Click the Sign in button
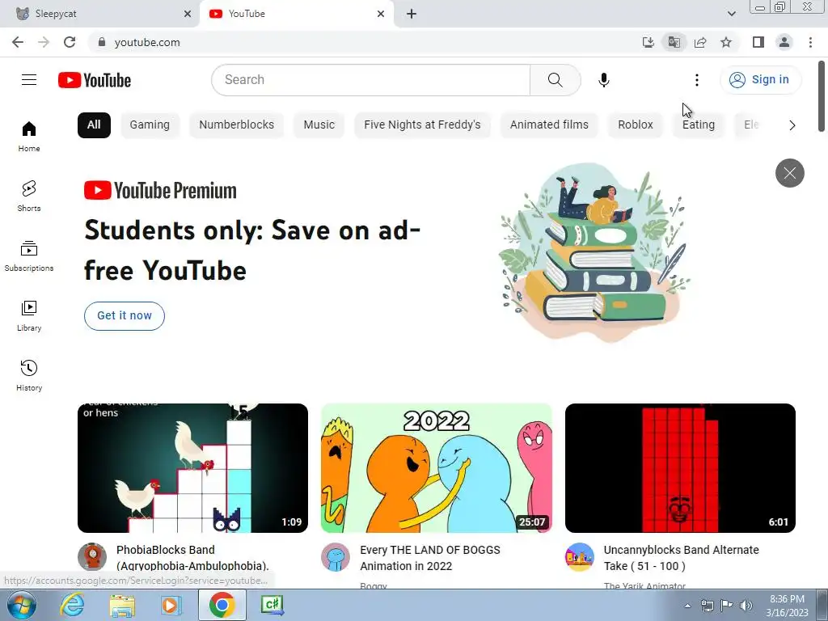This screenshot has height=621, width=828. [760, 80]
